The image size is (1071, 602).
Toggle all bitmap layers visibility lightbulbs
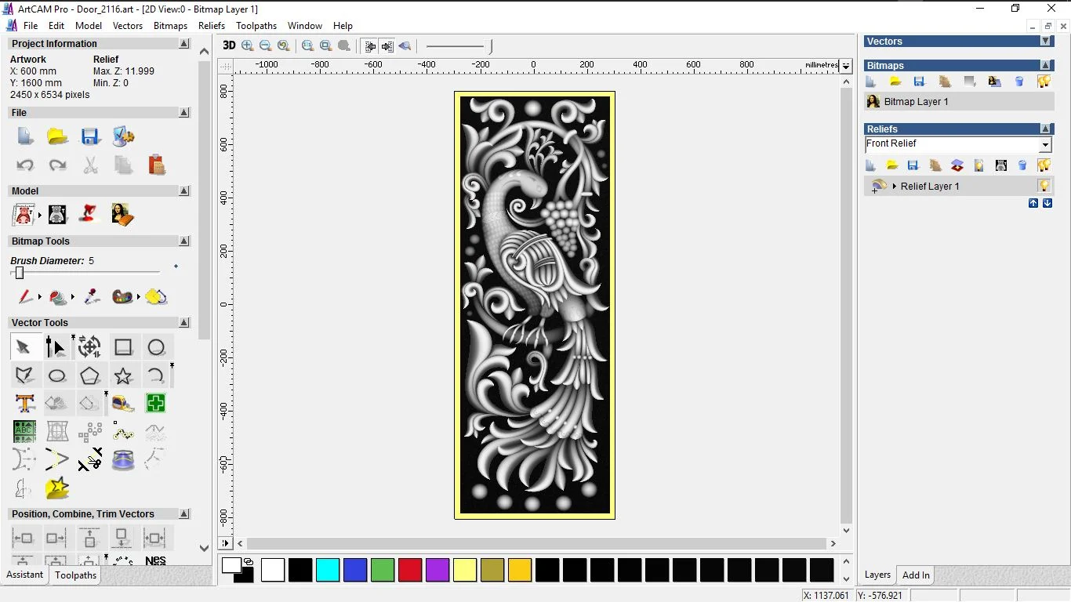(x=1044, y=82)
